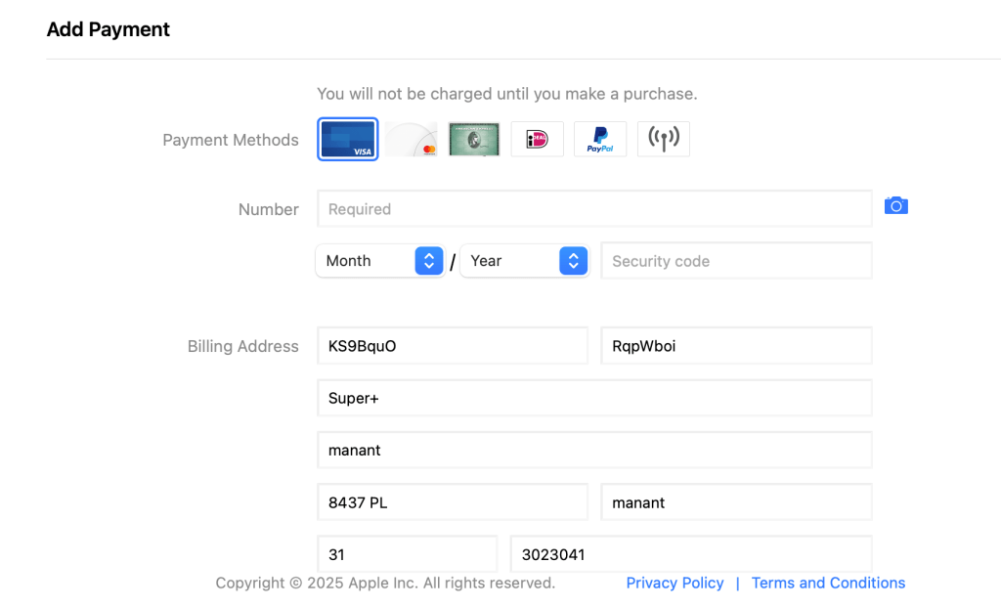1001x608 pixels.
Task: Choose PayPal as payment method
Action: tap(600, 139)
